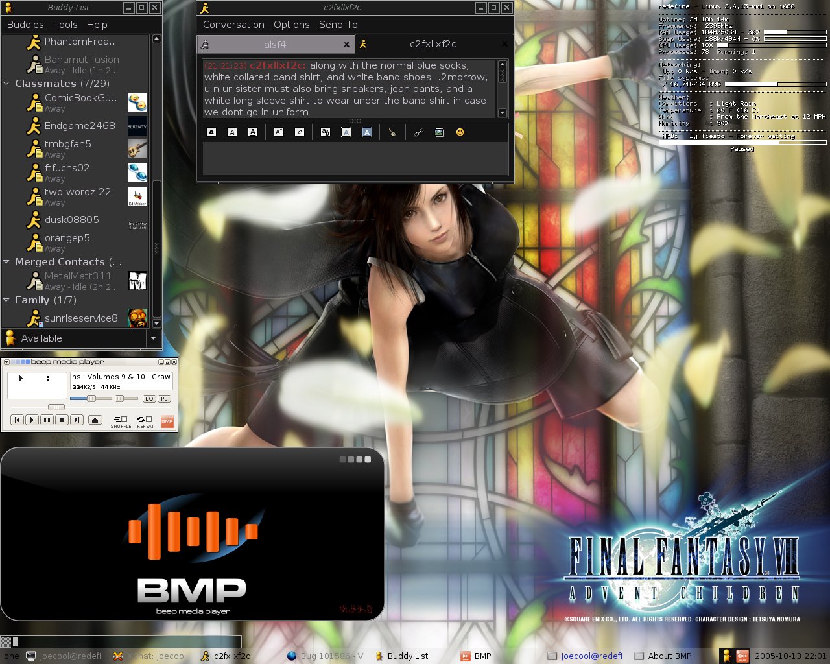Open the Options menu in chat window
Screen dimensions: 830x664
[291, 25]
